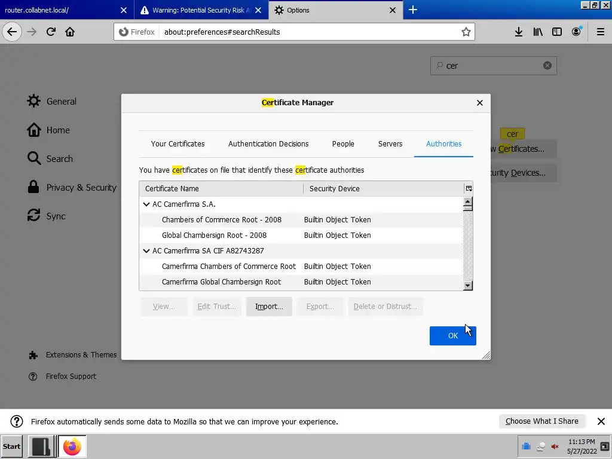The width and height of the screenshot is (612, 459).
Task: Select Camerfirma Global Chambersign Root
Action: point(301,282)
